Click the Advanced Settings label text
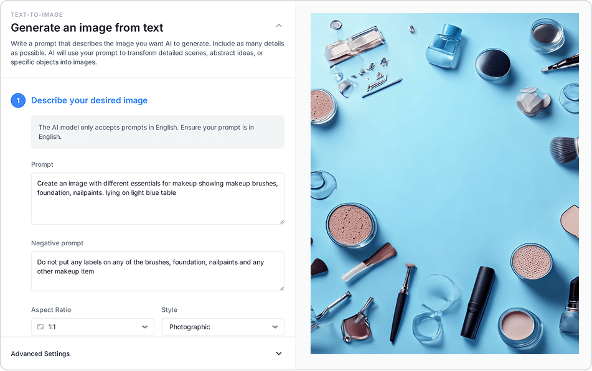The height and width of the screenshot is (371, 592). pyautogui.click(x=40, y=354)
